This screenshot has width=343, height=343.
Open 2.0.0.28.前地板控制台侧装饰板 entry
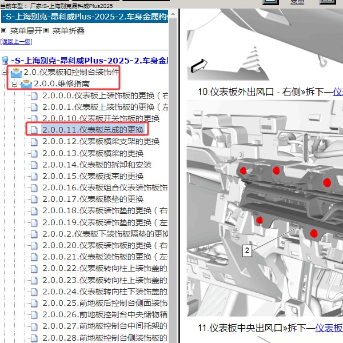tap(105, 338)
